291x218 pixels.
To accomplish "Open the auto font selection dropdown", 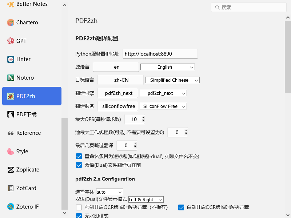I will pyautogui.click(x=109, y=192).
